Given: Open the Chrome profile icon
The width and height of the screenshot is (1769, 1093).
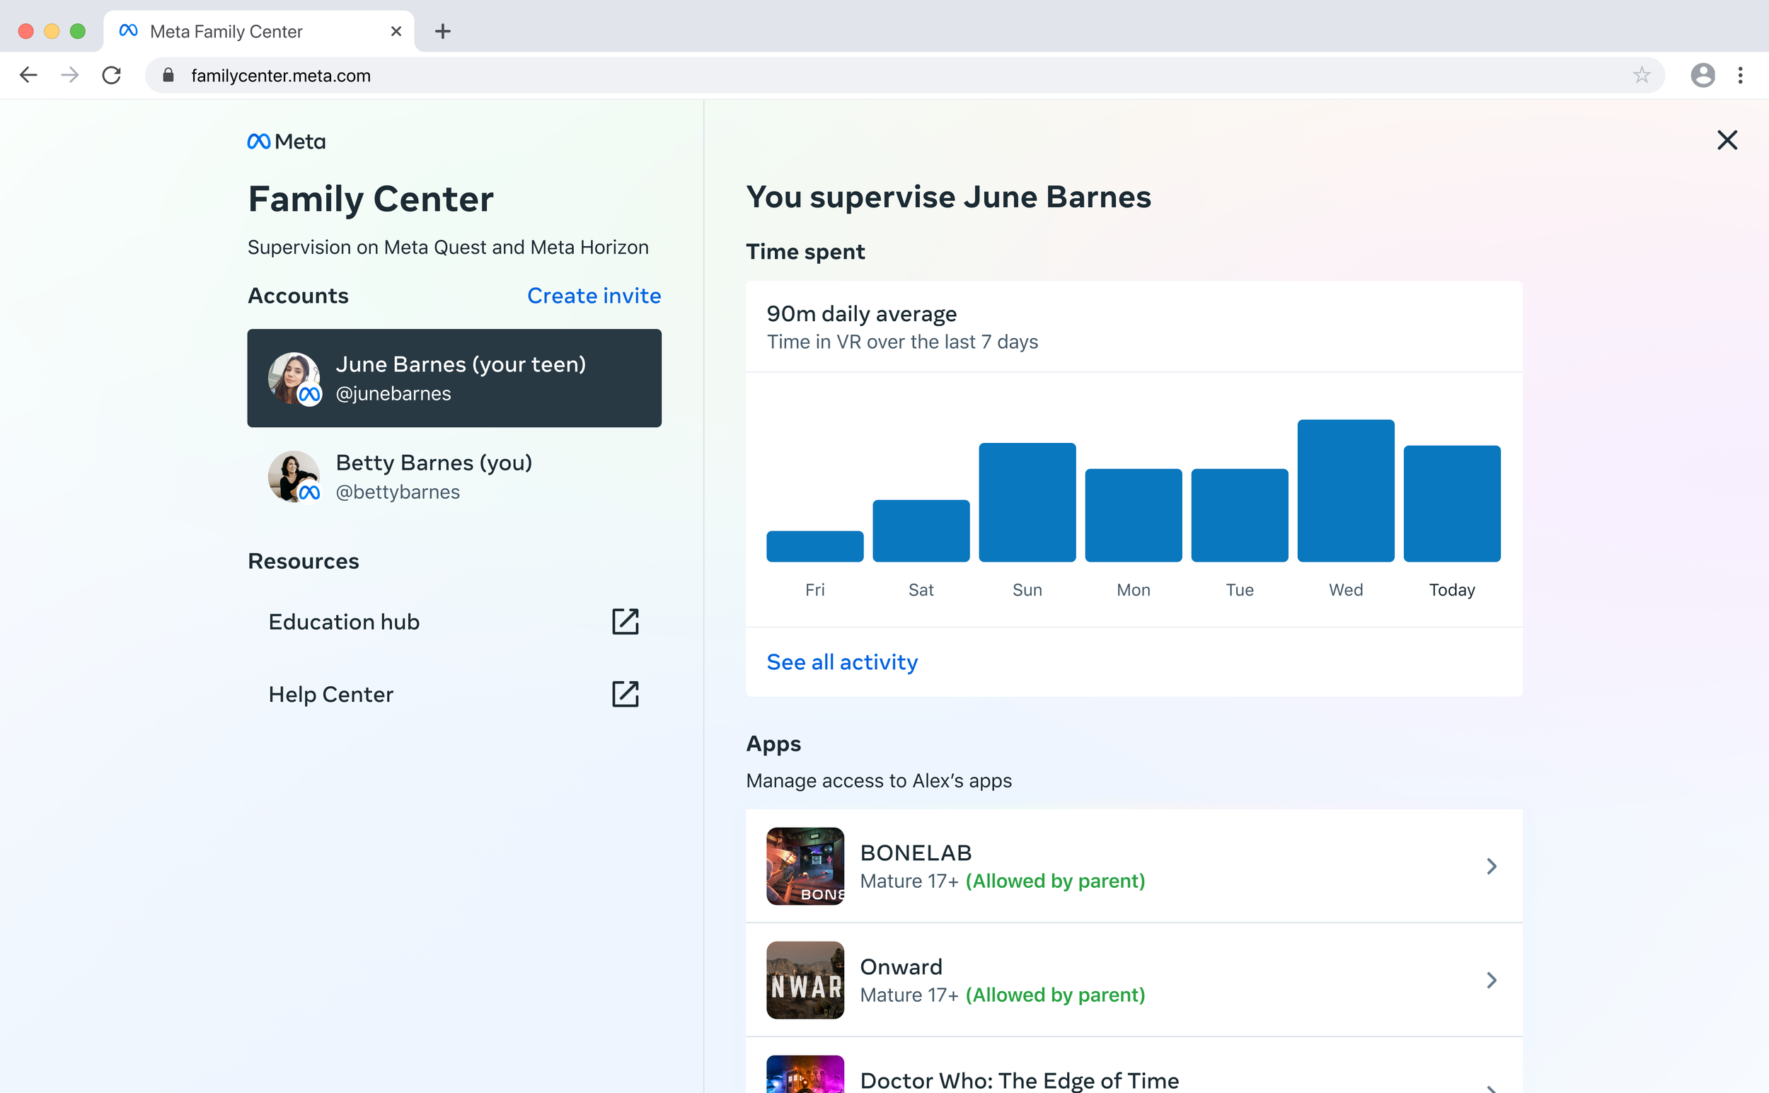Looking at the screenshot, I should [1702, 75].
